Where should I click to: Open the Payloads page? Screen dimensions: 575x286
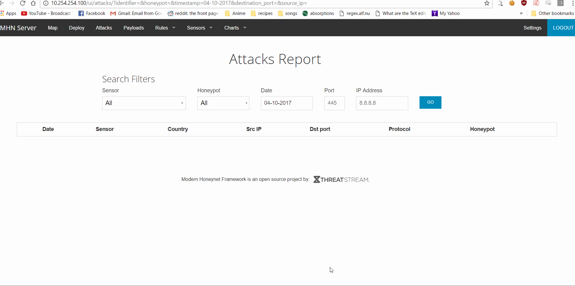point(134,28)
